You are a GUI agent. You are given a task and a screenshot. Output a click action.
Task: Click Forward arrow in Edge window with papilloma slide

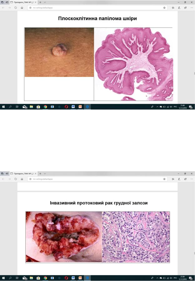[9, 8]
